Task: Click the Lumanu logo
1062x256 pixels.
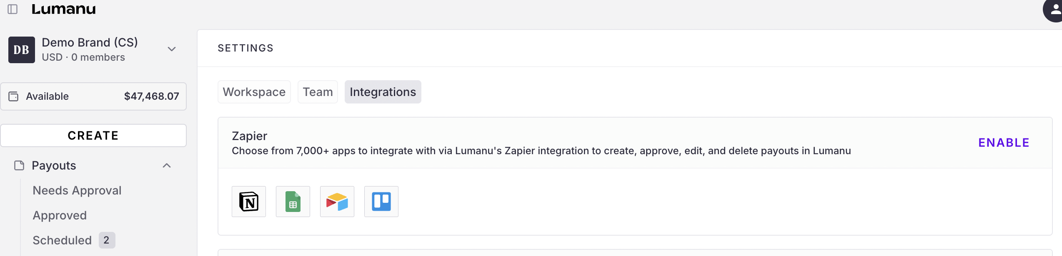Action: point(63,9)
